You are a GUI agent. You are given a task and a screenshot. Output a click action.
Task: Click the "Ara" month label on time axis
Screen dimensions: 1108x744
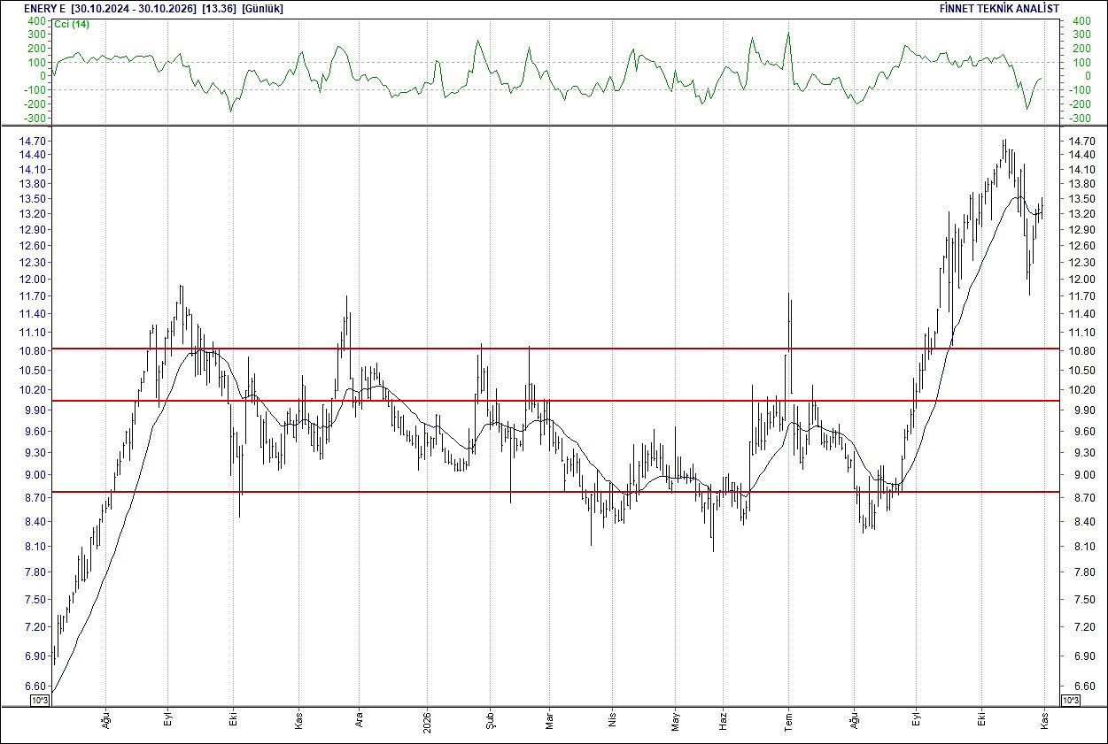[359, 718]
